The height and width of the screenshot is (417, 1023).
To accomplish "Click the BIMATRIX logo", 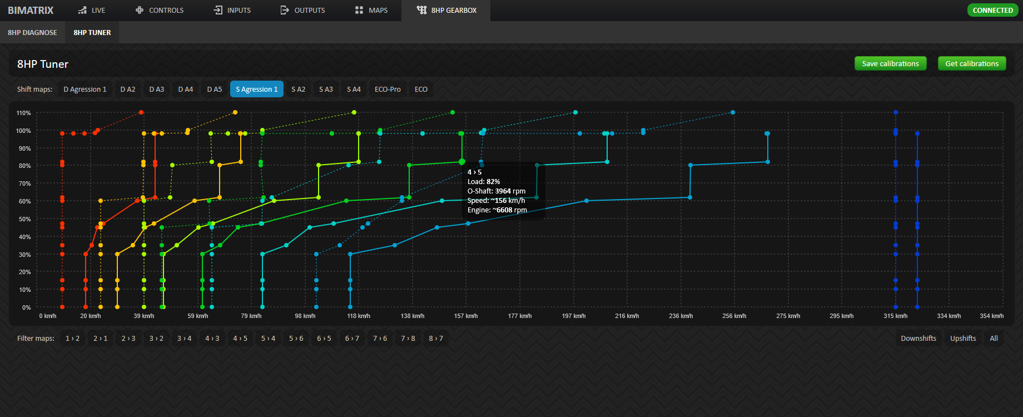I will [31, 11].
